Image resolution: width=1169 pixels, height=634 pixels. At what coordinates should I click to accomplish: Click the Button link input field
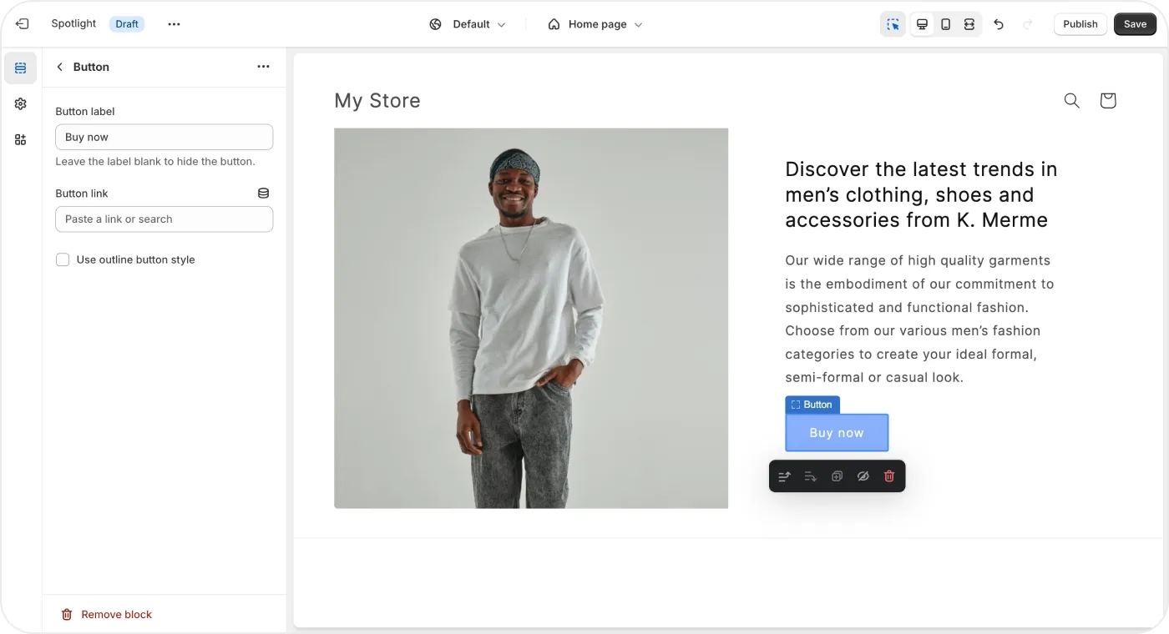164,219
